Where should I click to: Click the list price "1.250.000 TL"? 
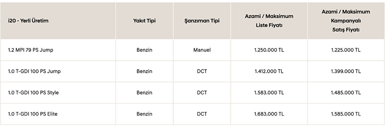[269, 50]
